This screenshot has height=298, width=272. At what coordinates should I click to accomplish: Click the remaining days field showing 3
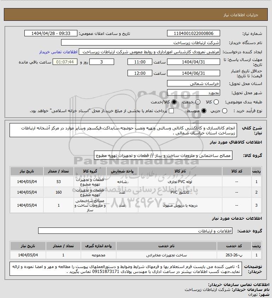102,62
